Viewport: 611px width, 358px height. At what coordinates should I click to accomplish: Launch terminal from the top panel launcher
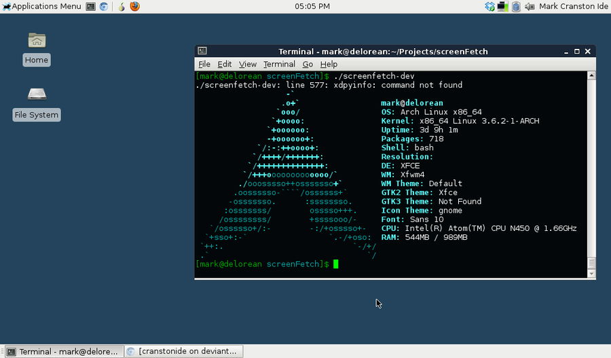90,6
